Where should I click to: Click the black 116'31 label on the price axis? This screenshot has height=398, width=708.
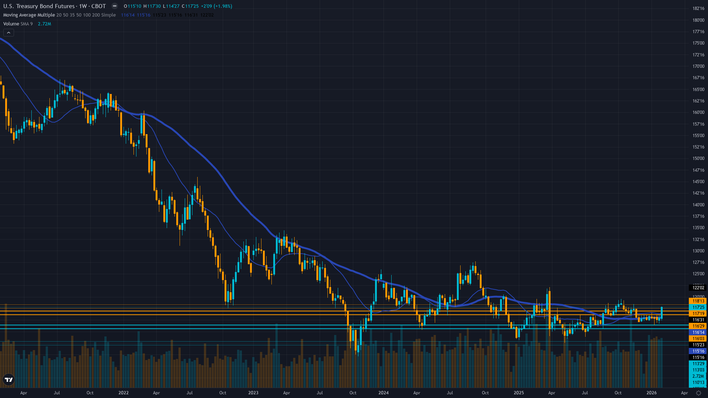pos(698,320)
